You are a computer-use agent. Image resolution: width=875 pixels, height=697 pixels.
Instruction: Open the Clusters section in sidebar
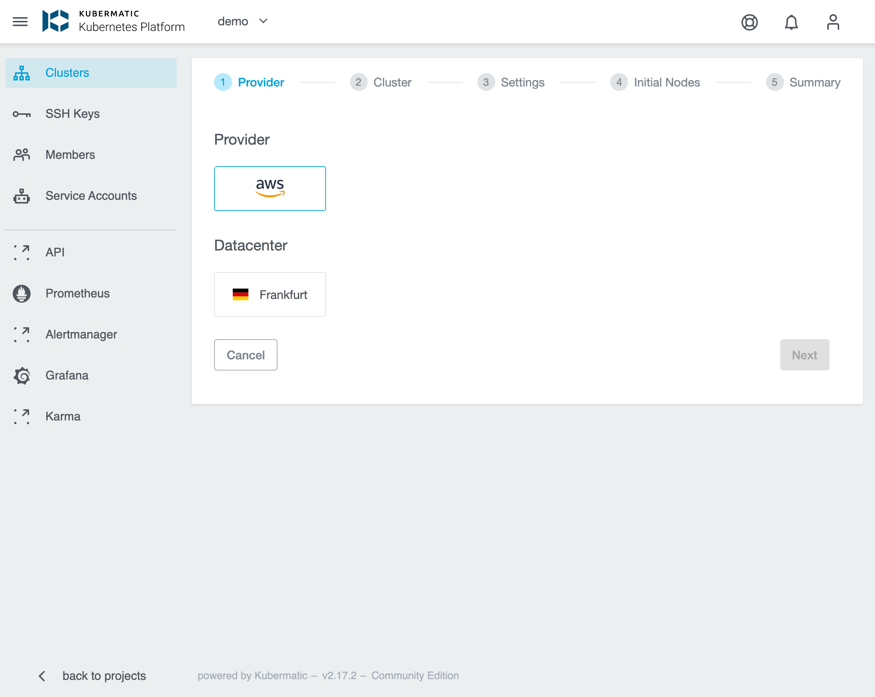click(67, 73)
